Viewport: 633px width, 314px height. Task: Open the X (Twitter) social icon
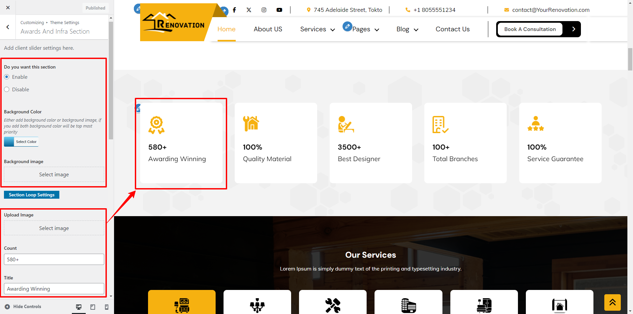click(249, 10)
